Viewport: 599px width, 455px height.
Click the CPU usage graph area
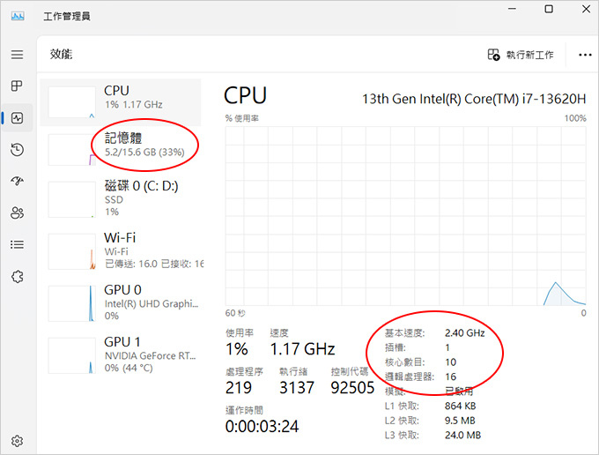[405, 216]
